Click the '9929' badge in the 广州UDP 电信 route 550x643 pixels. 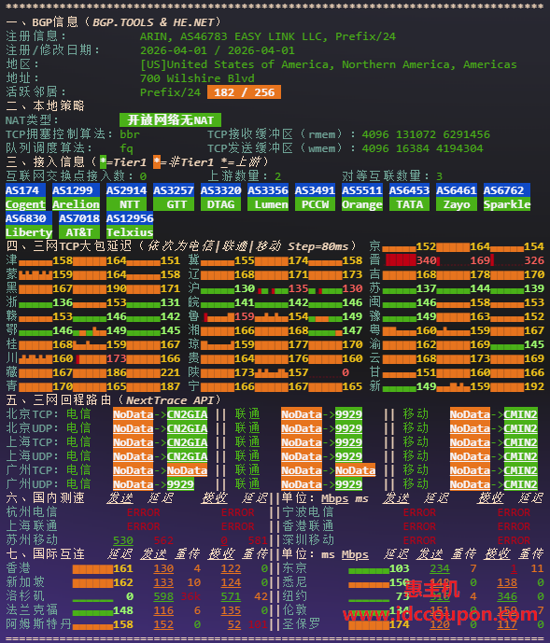point(180,484)
